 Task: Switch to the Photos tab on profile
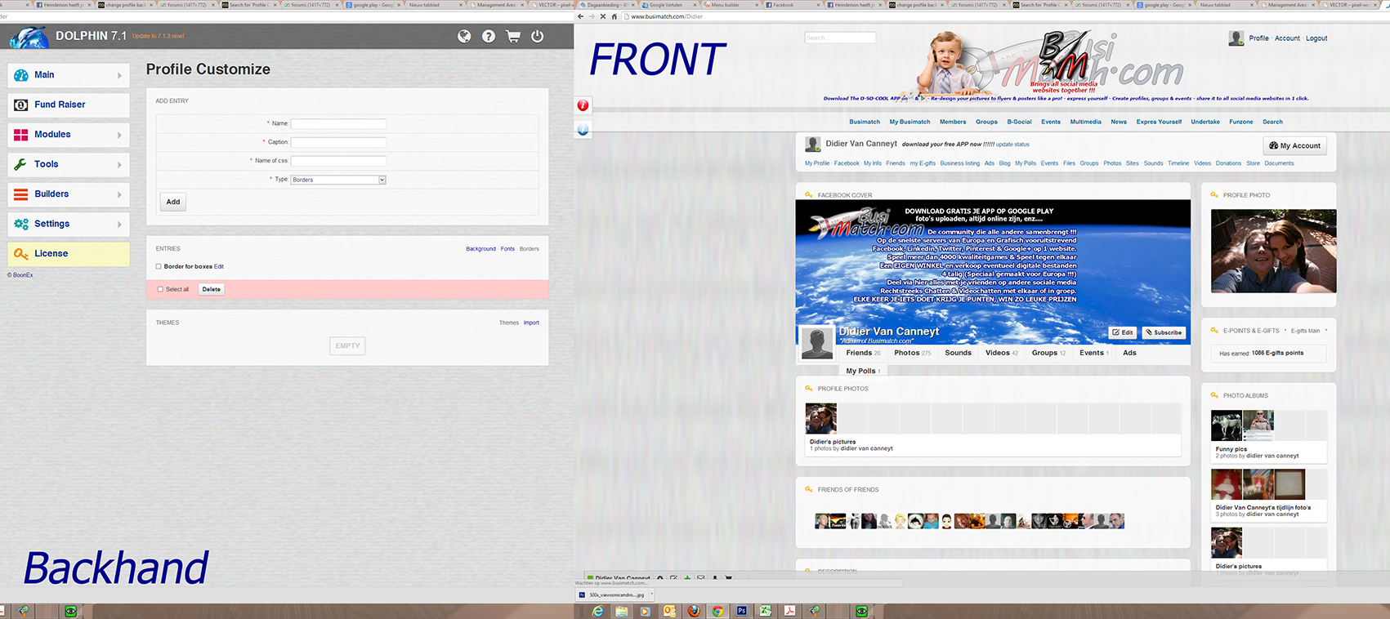906,353
